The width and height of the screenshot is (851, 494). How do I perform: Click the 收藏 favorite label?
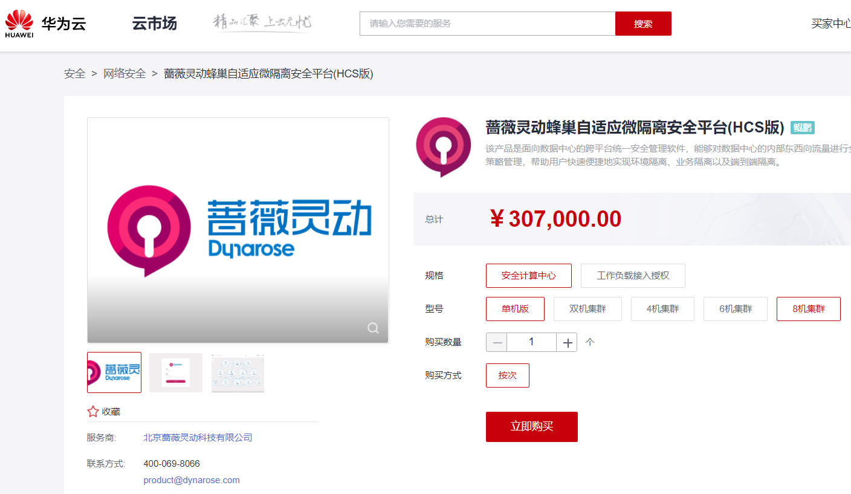[x=111, y=412]
